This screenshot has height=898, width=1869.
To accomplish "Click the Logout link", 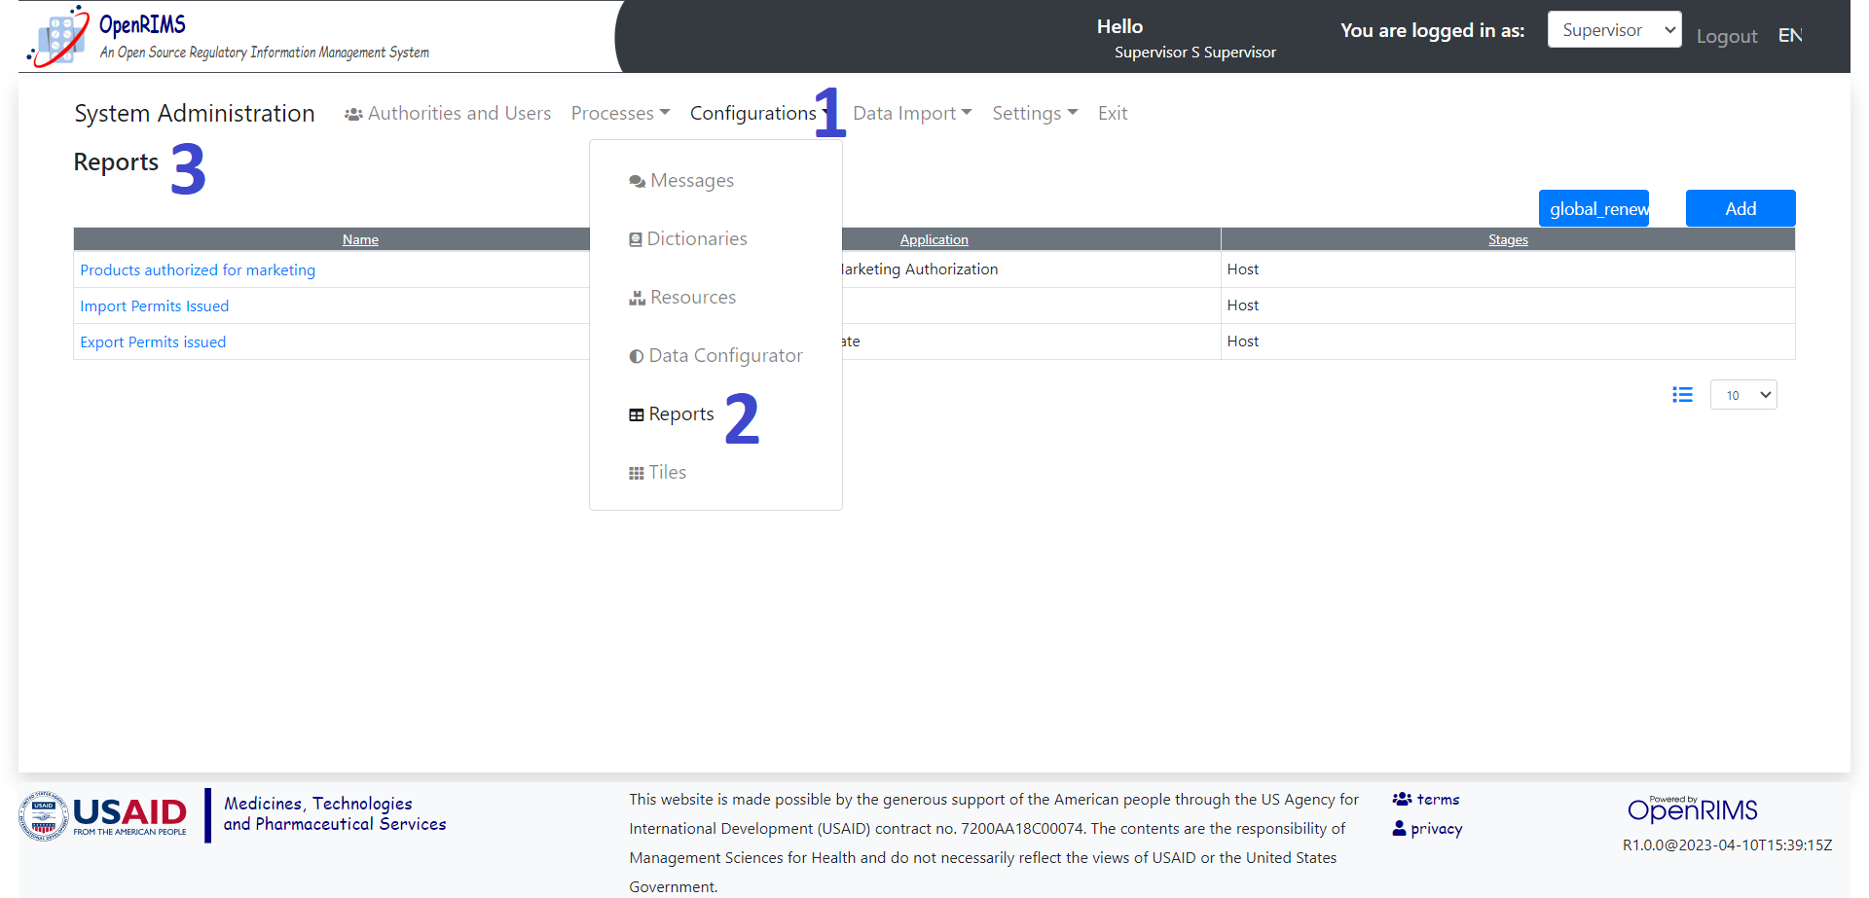I will [1727, 36].
